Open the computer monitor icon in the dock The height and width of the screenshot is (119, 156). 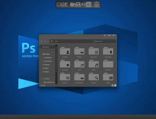59,4
